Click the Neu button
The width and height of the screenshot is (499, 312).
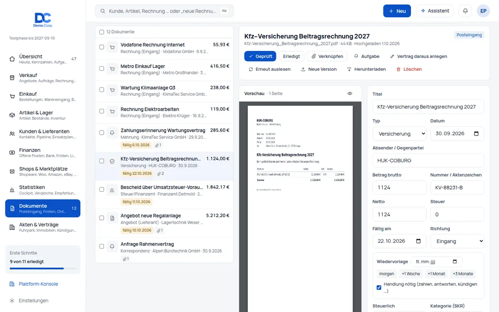pyautogui.click(x=397, y=11)
